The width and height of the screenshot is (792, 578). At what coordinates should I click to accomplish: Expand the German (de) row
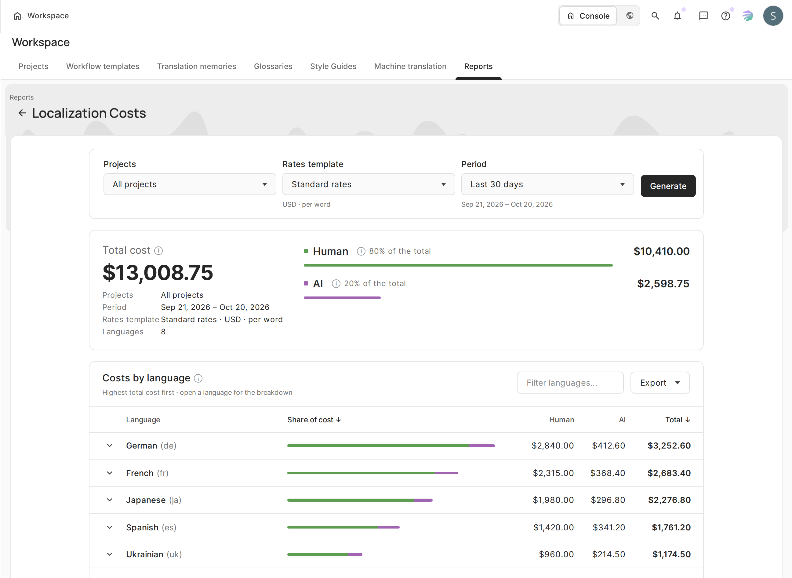[110, 446]
